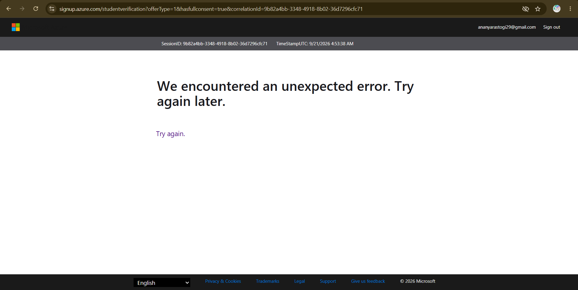Click Give us feedback link
The image size is (578, 290).
point(368,281)
